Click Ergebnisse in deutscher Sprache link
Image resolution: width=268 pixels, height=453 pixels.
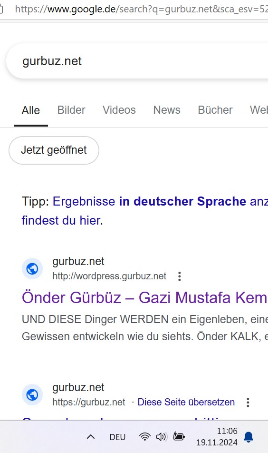[x=149, y=201]
